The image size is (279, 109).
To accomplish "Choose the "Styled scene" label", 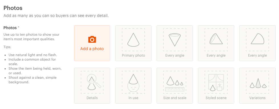I will tap(216, 98).
